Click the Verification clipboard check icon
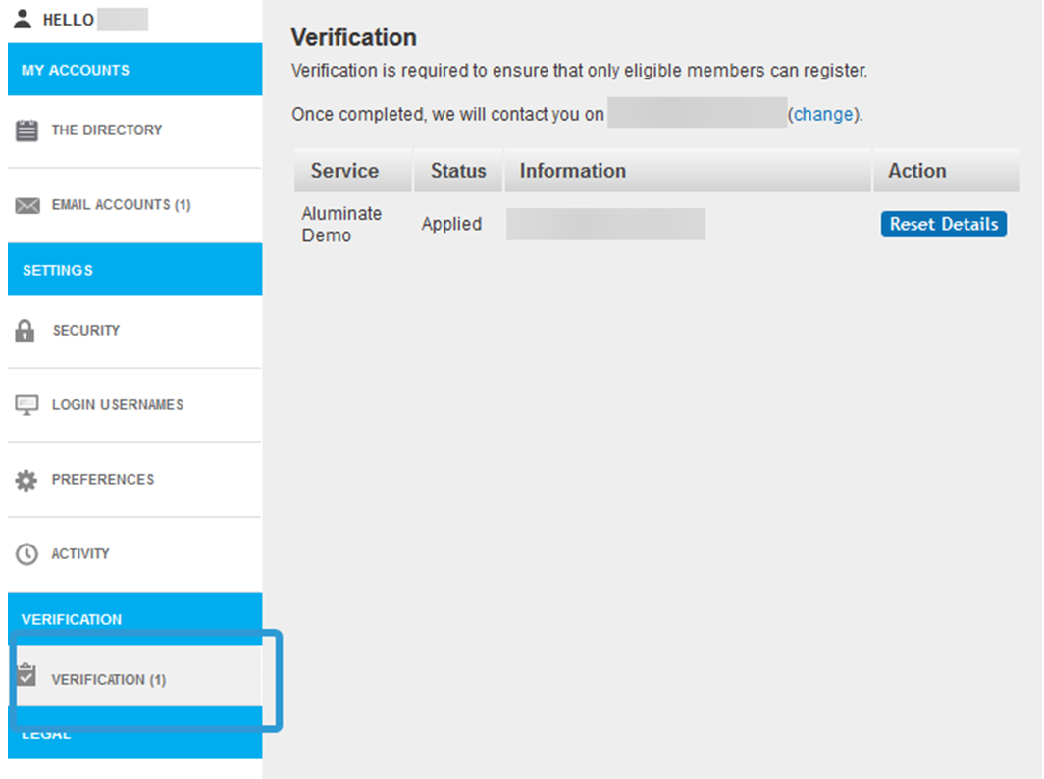 (x=26, y=677)
